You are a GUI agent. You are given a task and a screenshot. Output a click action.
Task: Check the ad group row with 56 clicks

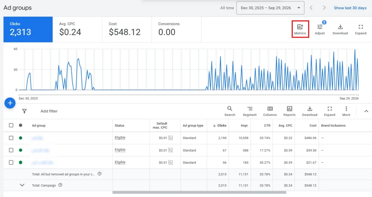tap(11, 162)
